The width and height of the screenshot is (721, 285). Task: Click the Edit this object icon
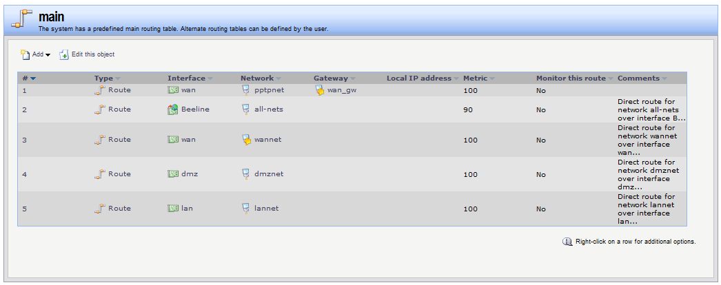coord(64,54)
